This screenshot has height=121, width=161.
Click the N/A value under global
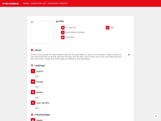37,97
